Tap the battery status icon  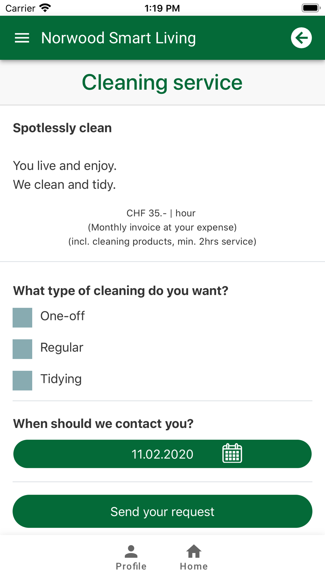311,8
